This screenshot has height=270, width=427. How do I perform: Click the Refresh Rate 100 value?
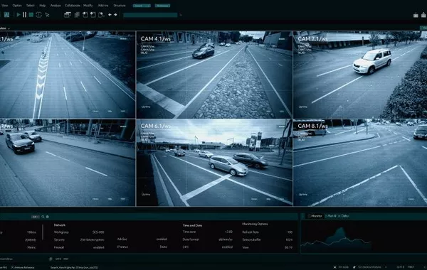[x=290, y=232]
